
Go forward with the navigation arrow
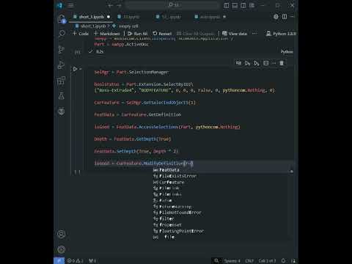[x=120, y=5]
